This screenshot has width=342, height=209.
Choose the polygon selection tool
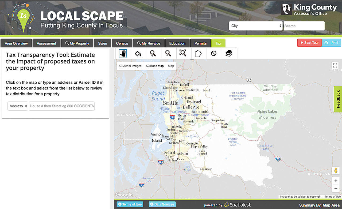[x=199, y=53]
